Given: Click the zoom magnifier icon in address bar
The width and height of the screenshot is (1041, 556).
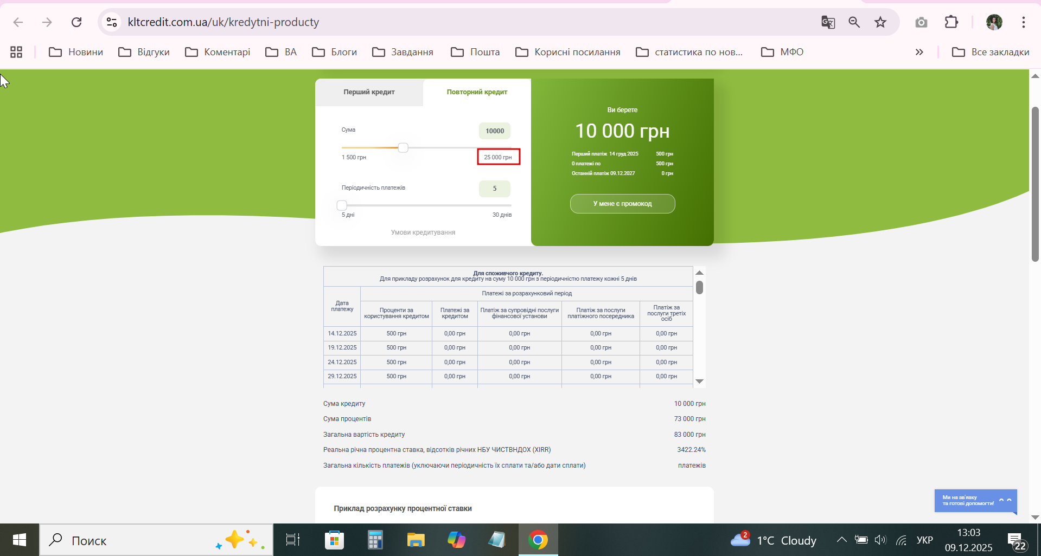Looking at the screenshot, I should point(854,22).
